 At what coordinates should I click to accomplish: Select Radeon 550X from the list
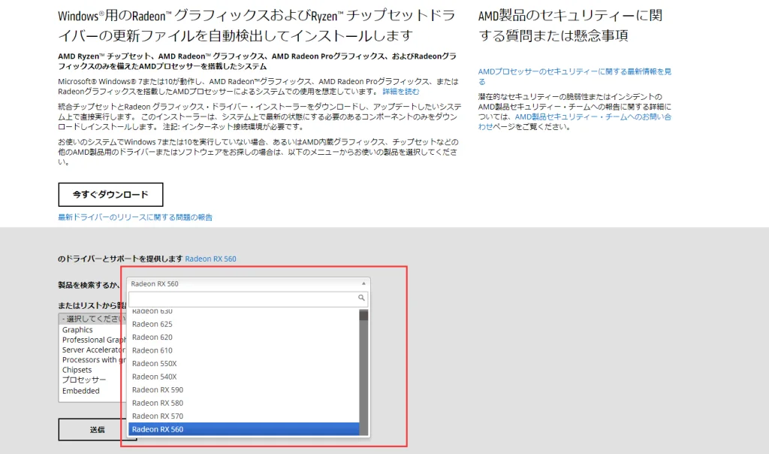coord(244,364)
